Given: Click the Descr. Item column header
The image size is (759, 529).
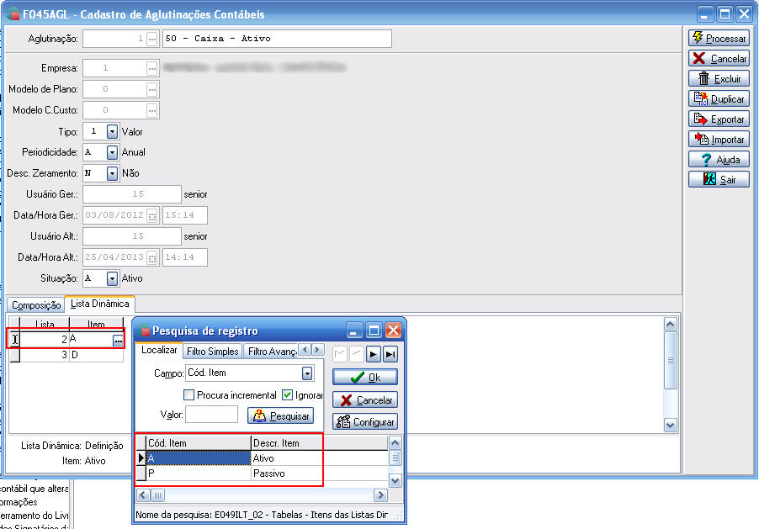Looking at the screenshot, I should click(287, 443).
